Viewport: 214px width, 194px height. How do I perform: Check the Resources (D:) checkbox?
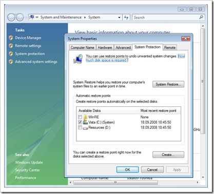80,127
